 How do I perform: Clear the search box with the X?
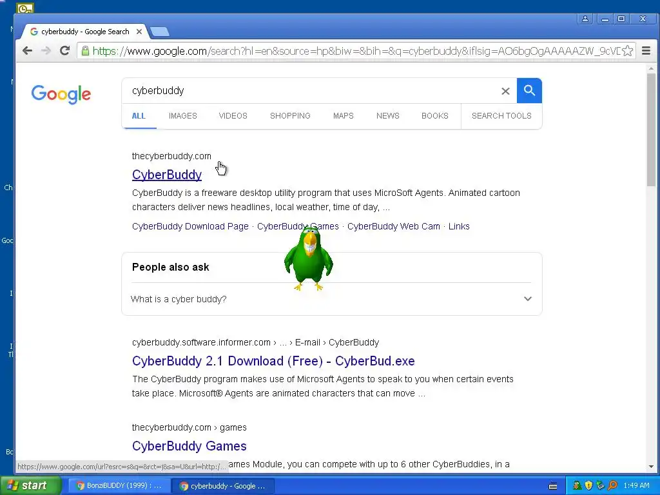point(505,91)
